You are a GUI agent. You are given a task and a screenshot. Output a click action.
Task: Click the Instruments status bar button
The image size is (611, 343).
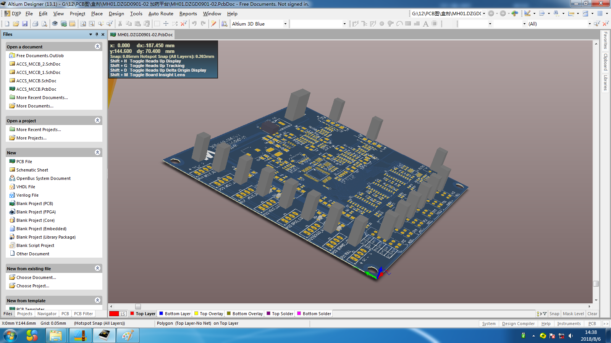(x=569, y=324)
